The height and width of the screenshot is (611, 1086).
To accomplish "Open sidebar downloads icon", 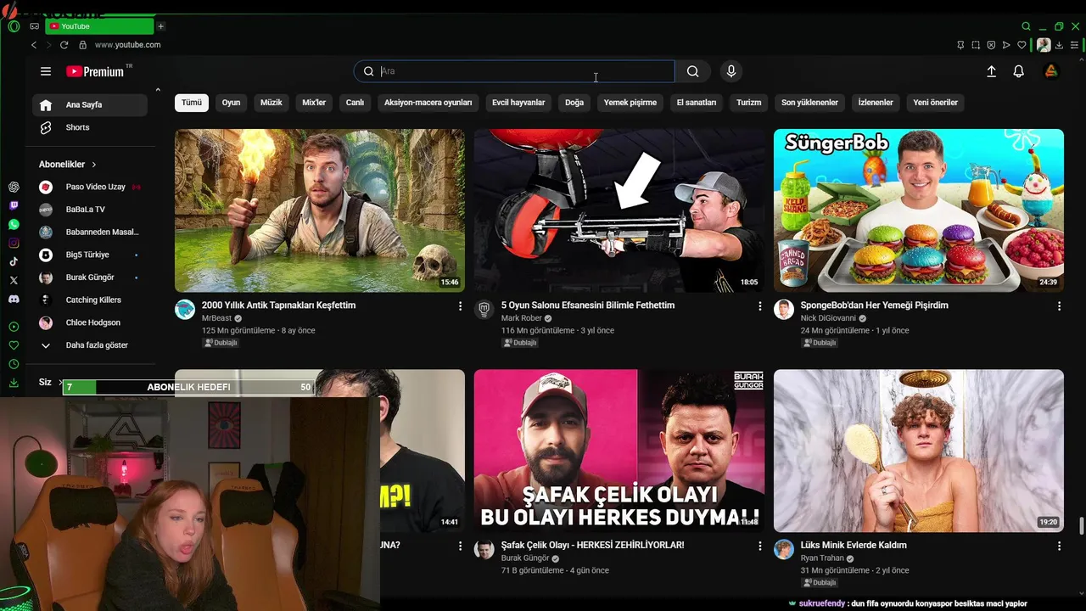I will (x=14, y=383).
